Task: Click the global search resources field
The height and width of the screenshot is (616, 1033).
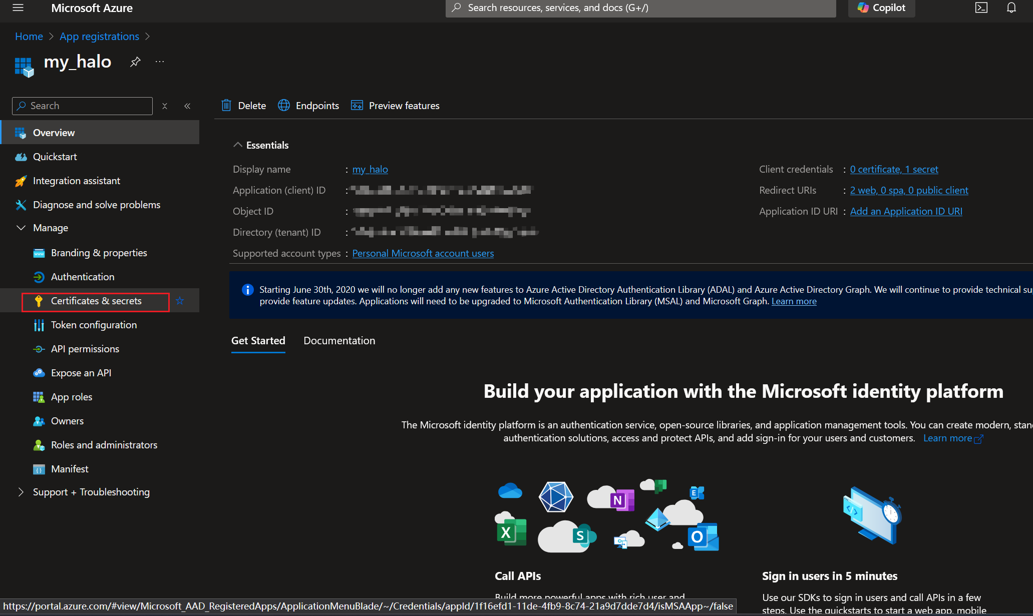Action: coord(640,8)
